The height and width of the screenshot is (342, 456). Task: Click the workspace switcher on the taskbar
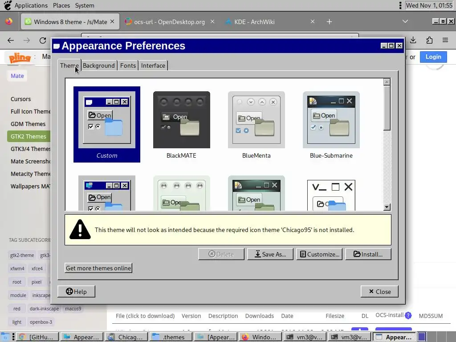point(436,337)
